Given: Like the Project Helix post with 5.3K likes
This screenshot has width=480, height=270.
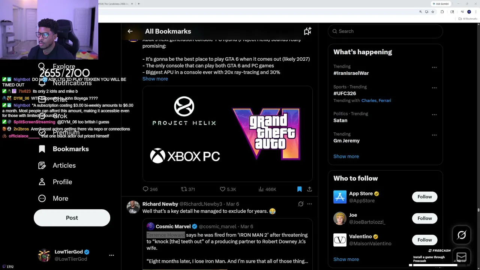Looking at the screenshot, I should pos(228,189).
